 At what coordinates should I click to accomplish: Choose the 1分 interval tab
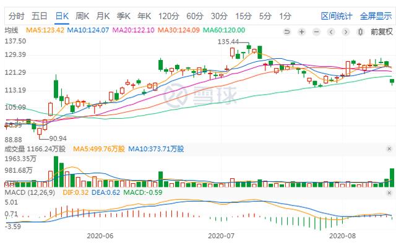[285, 16]
